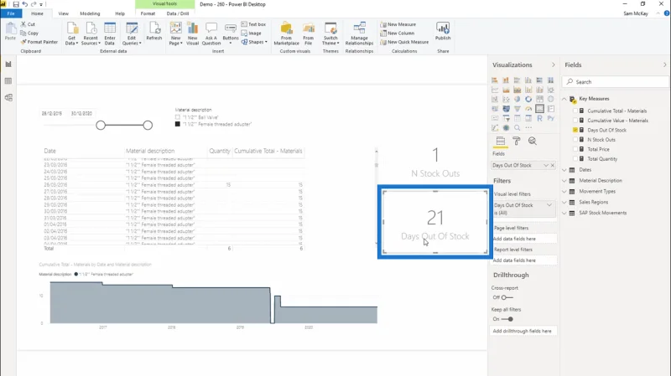This screenshot has height=376, width=671.
Task: Click New Quick Measure button
Action: coord(404,42)
